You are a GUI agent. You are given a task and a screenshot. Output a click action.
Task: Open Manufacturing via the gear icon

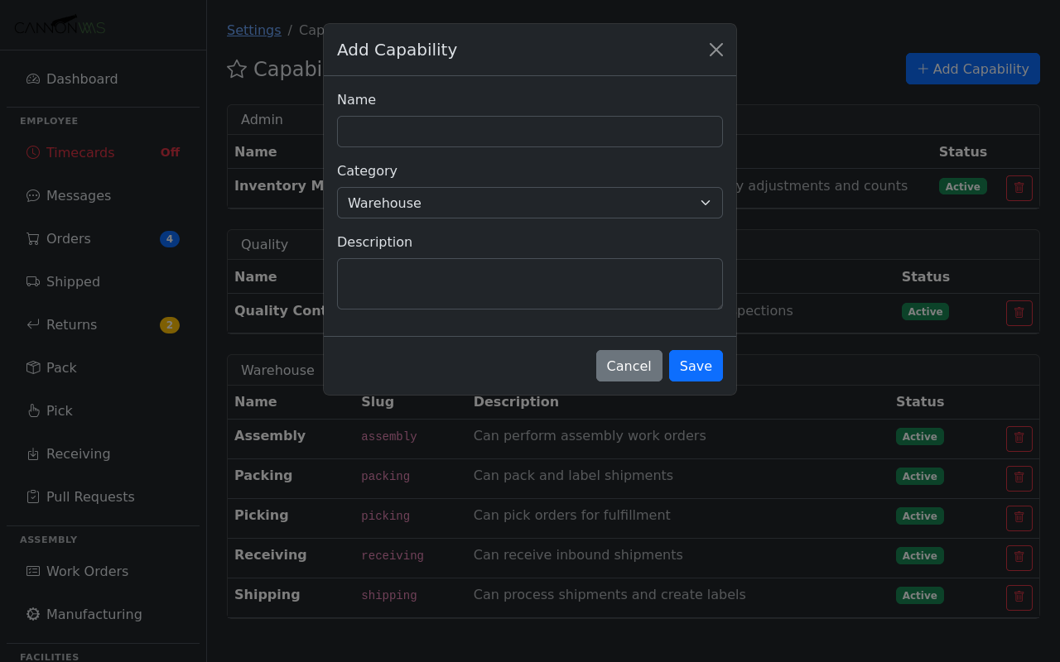(x=32, y=614)
